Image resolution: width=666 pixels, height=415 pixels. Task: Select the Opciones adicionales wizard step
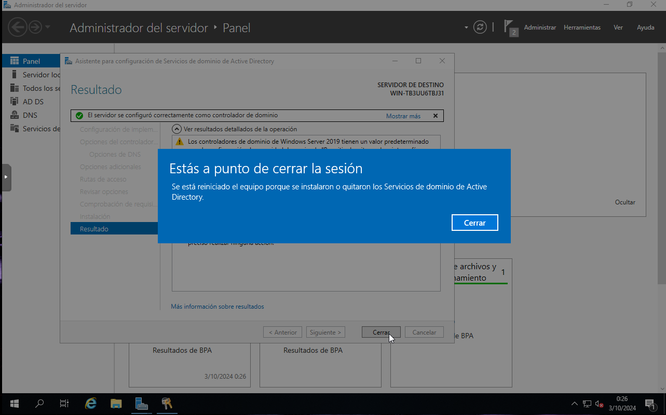coord(111,167)
